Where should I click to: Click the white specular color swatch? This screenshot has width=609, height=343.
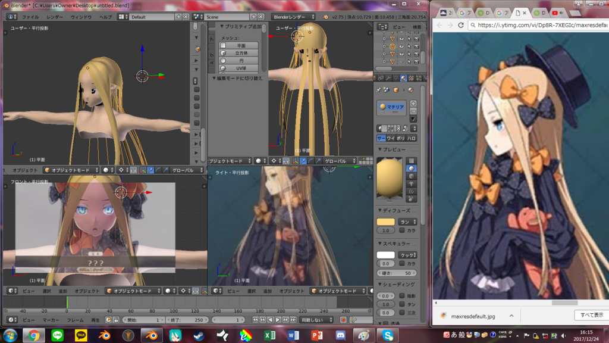pyautogui.click(x=385, y=255)
